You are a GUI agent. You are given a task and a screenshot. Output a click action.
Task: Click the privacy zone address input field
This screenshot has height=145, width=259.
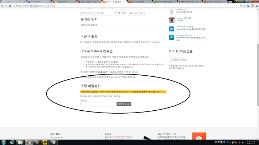click(x=98, y=13)
